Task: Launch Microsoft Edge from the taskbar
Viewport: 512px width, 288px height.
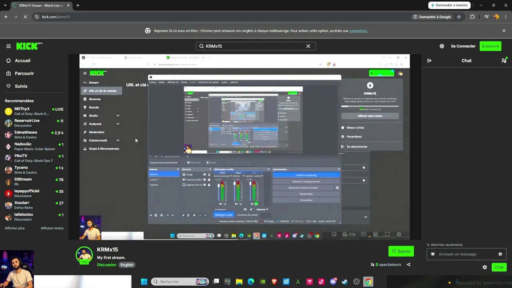Action: [x=251, y=282]
